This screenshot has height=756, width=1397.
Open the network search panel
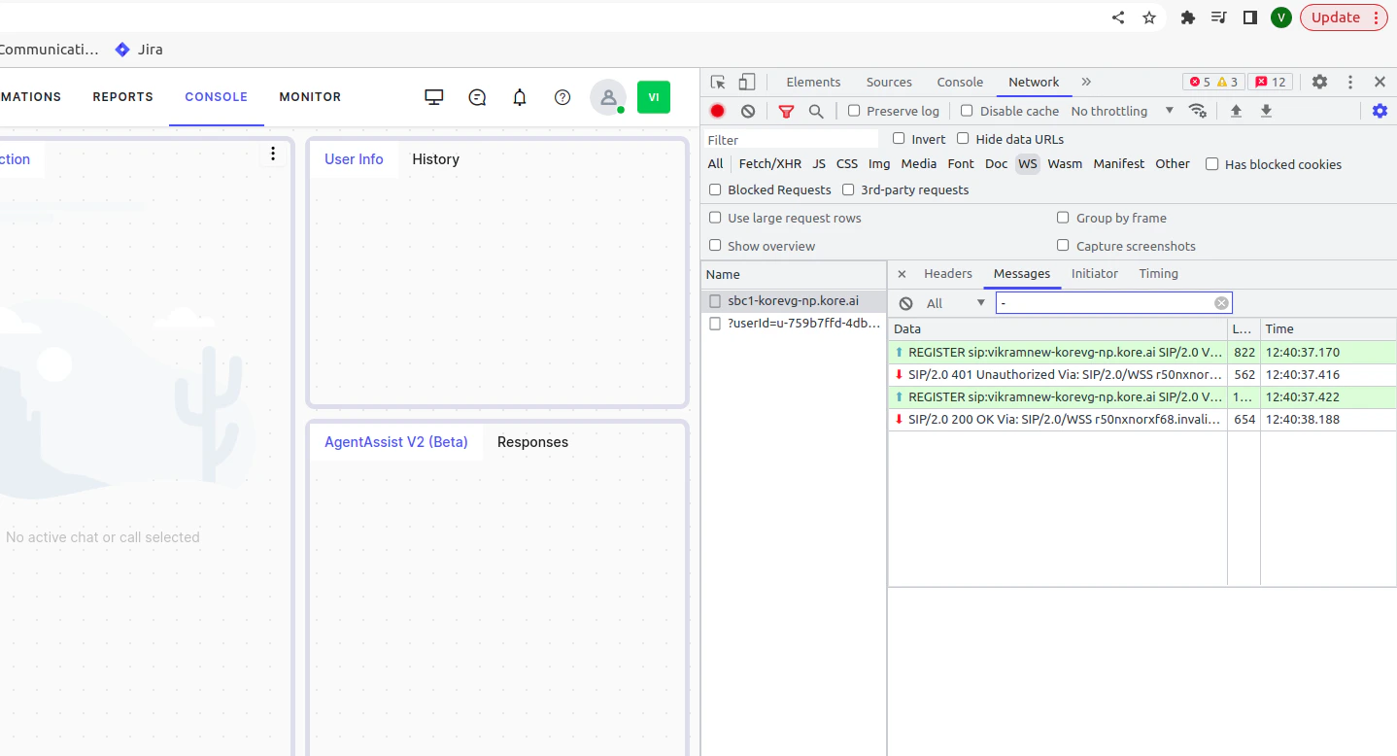pyautogui.click(x=816, y=111)
